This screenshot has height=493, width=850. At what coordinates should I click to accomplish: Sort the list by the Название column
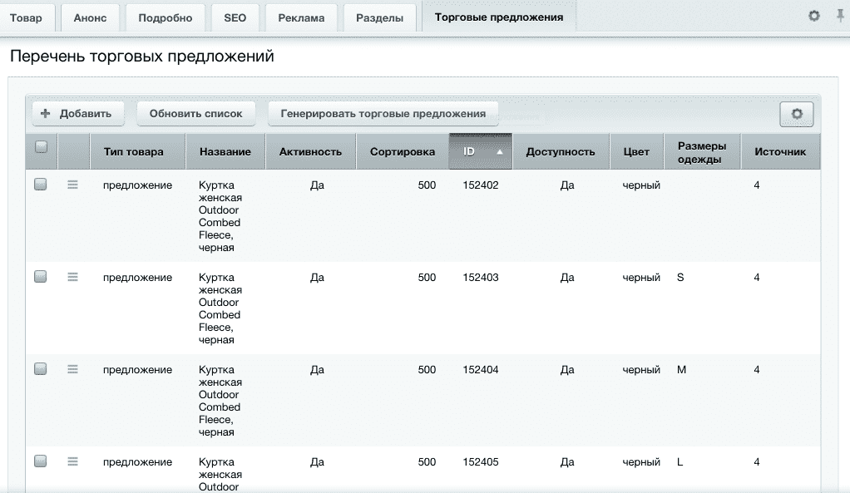(225, 151)
